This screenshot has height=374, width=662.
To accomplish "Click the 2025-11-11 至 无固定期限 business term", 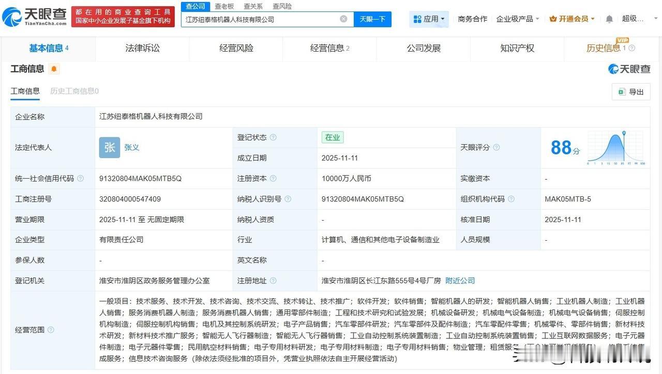I will pos(142,220).
